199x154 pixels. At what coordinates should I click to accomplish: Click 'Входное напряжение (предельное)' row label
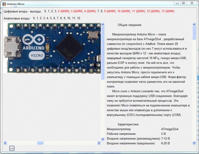tap(131, 143)
